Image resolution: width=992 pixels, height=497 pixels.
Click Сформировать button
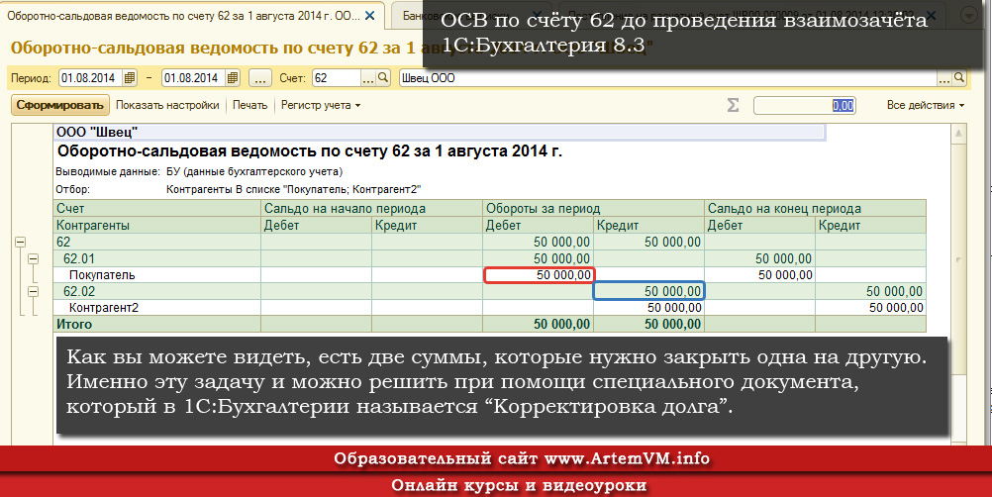pyautogui.click(x=60, y=105)
